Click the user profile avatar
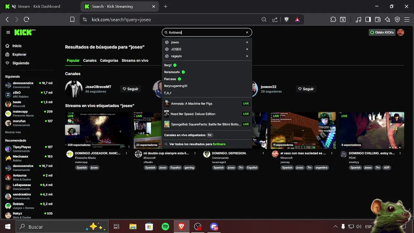Image resolution: width=414 pixels, height=233 pixels. click(400, 32)
